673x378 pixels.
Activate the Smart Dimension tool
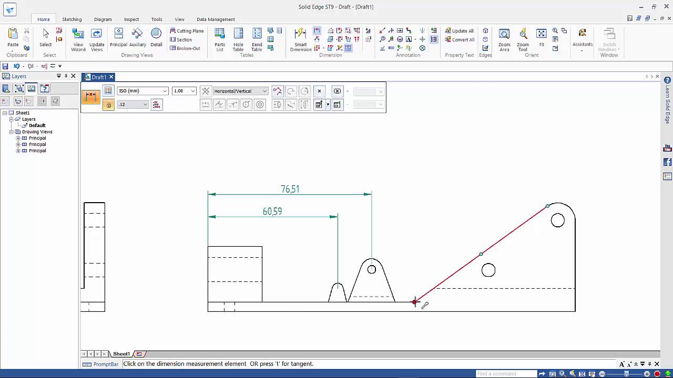301,40
